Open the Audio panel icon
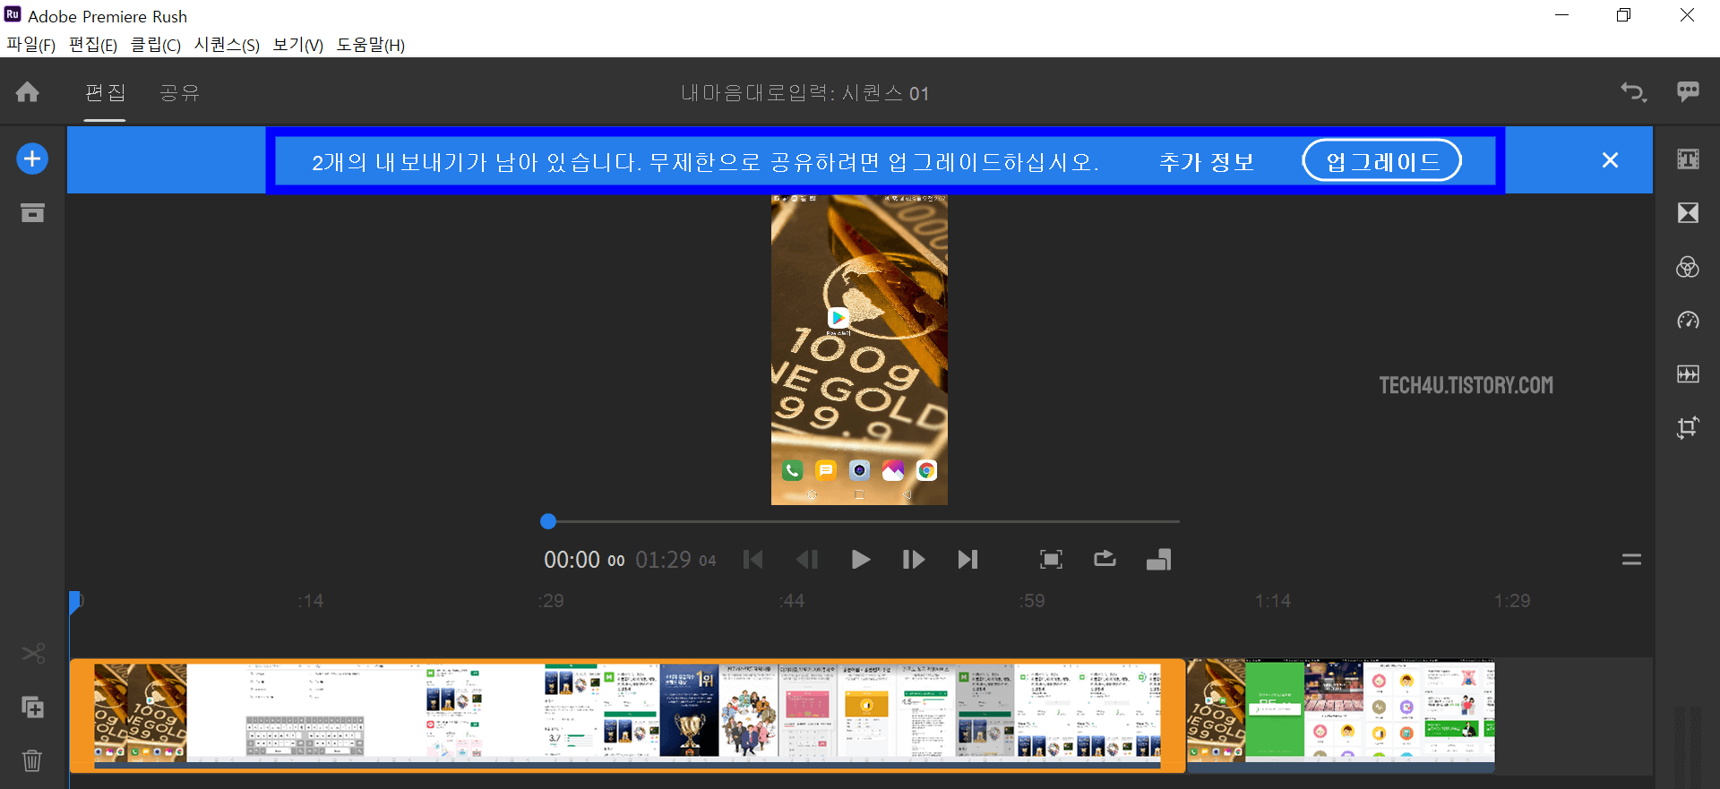Screen dimensions: 1720x789 [x=1688, y=374]
